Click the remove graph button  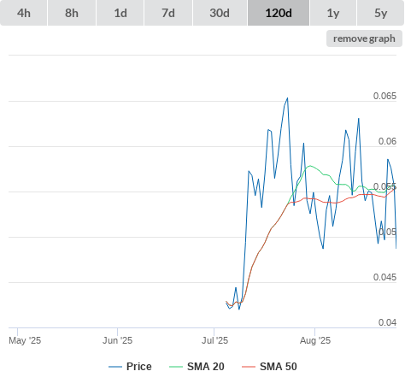[x=364, y=38]
